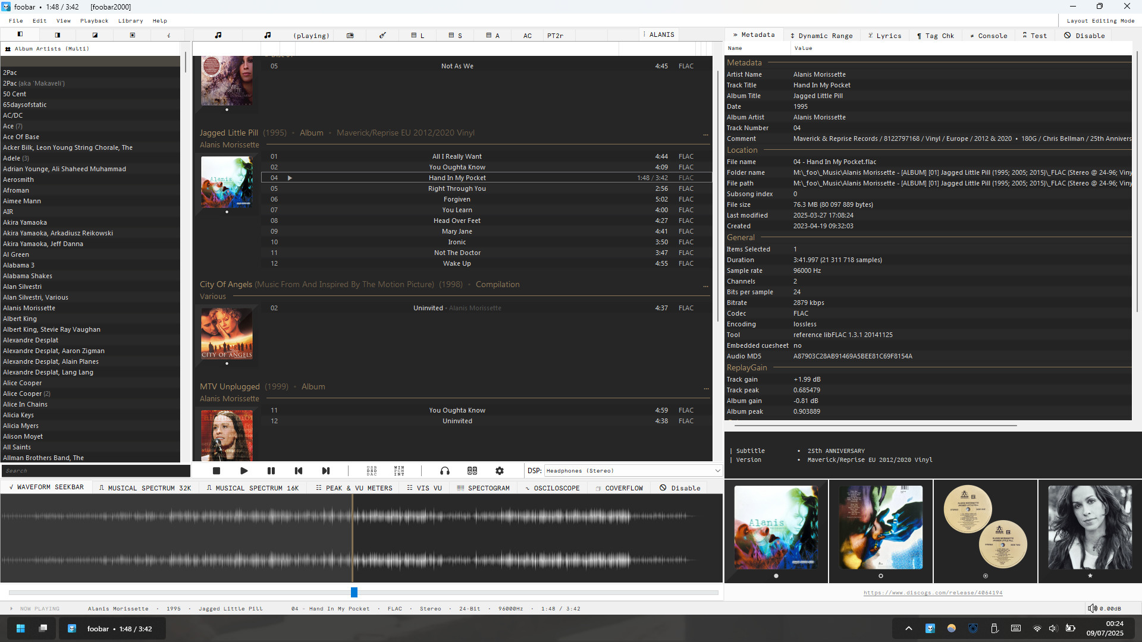Open the info (i) icon tab

pos(169,35)
